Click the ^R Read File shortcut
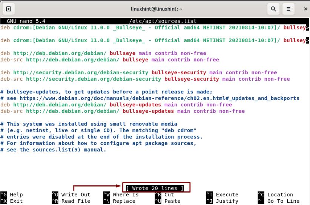 point(71,201)
